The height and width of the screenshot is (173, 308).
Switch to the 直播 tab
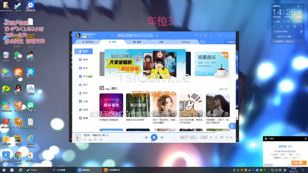(137, 42)
